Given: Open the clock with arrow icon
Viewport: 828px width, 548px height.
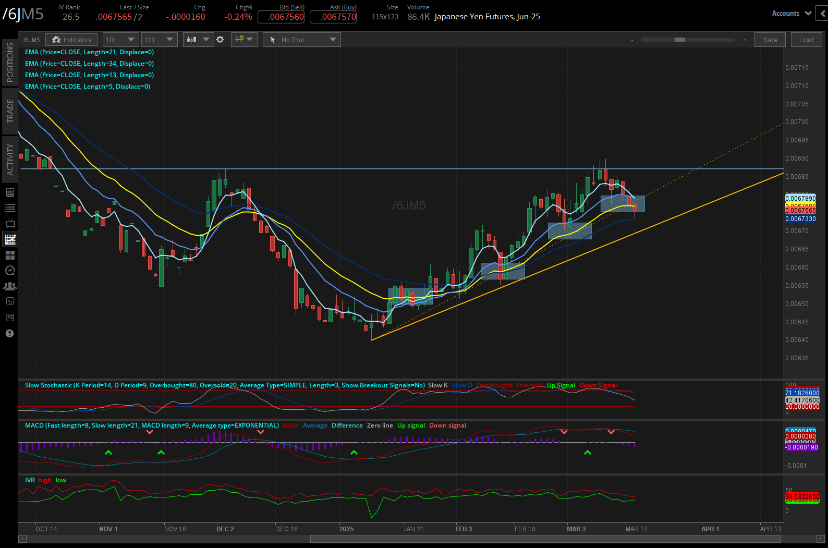Looking at the screenshot, I should point(10,271).
